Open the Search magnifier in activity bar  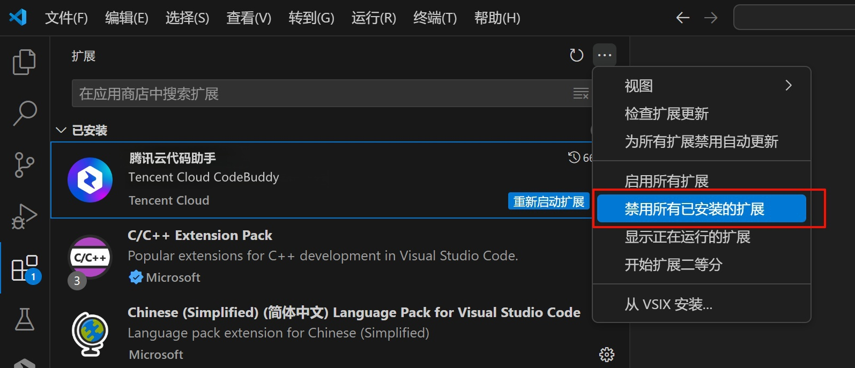click(25, 113)
